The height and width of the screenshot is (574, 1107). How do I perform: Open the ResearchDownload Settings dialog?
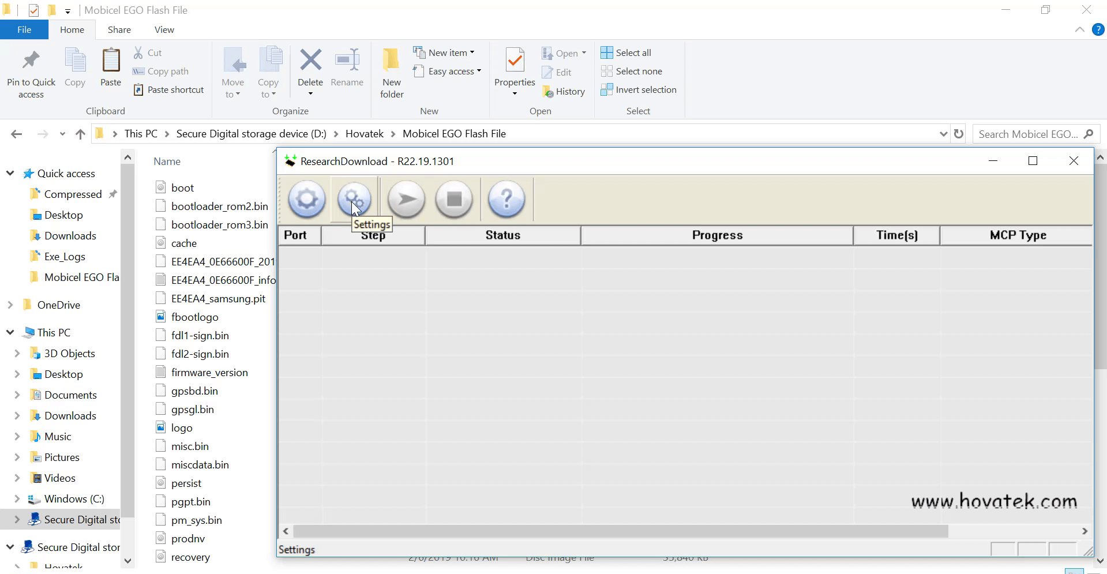pyautogui.click(x=355, y=199)
